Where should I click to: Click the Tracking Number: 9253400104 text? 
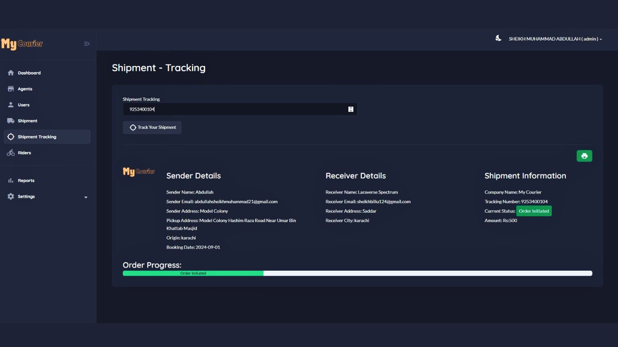(516, 202)
